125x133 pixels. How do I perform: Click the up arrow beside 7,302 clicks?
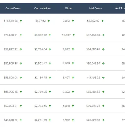73,92
